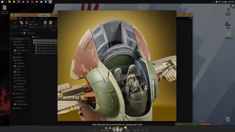Image resolution: width=235 pixels, height=132 pixels.
Task: Select the last thumbnail in the filmstrip
Action: [125, 128]
